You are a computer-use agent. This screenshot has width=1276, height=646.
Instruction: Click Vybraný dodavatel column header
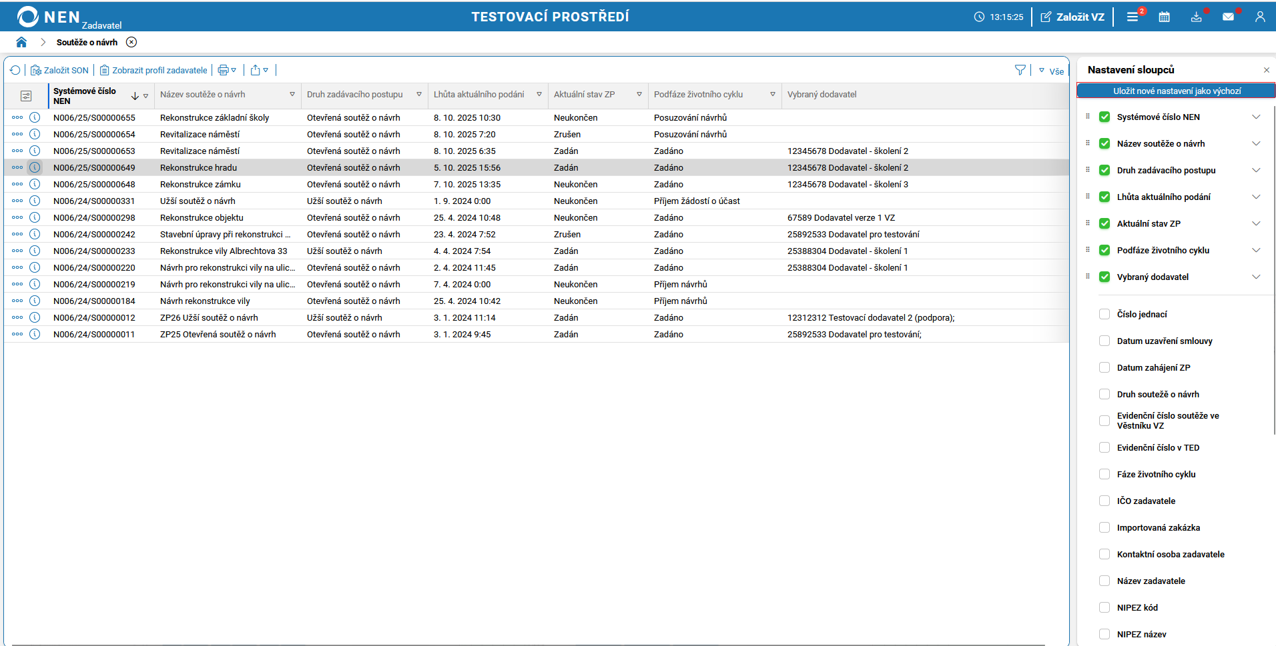click(x=822, y=94)
